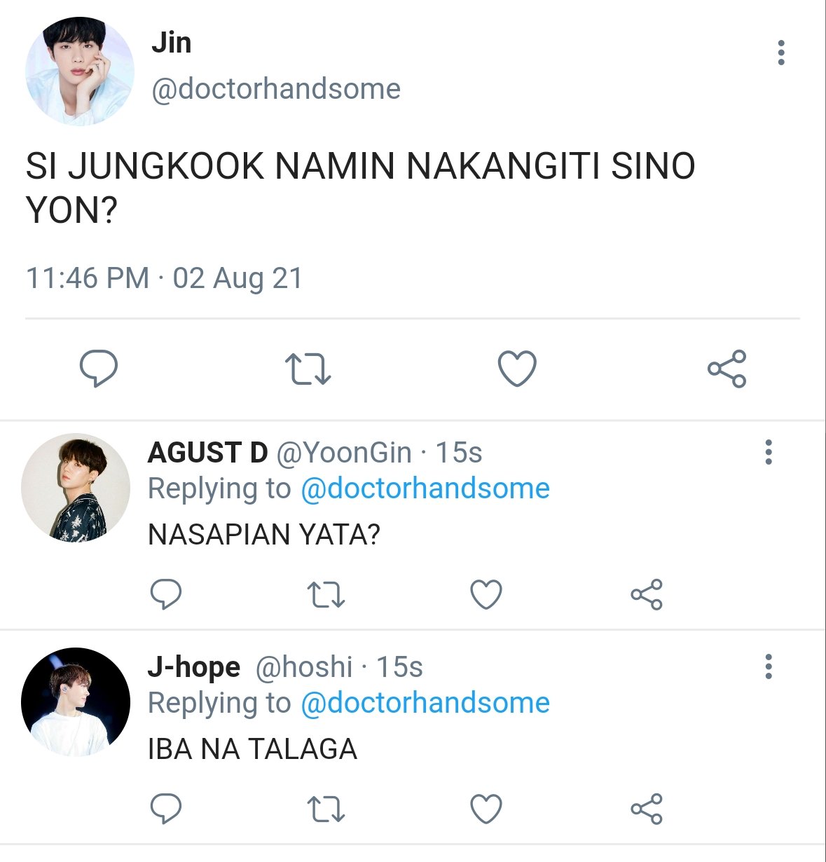Open @doctorhandsome link in AGUST D's reply
The width and height of the screenshot is (826, 862).
coord(425,488)
